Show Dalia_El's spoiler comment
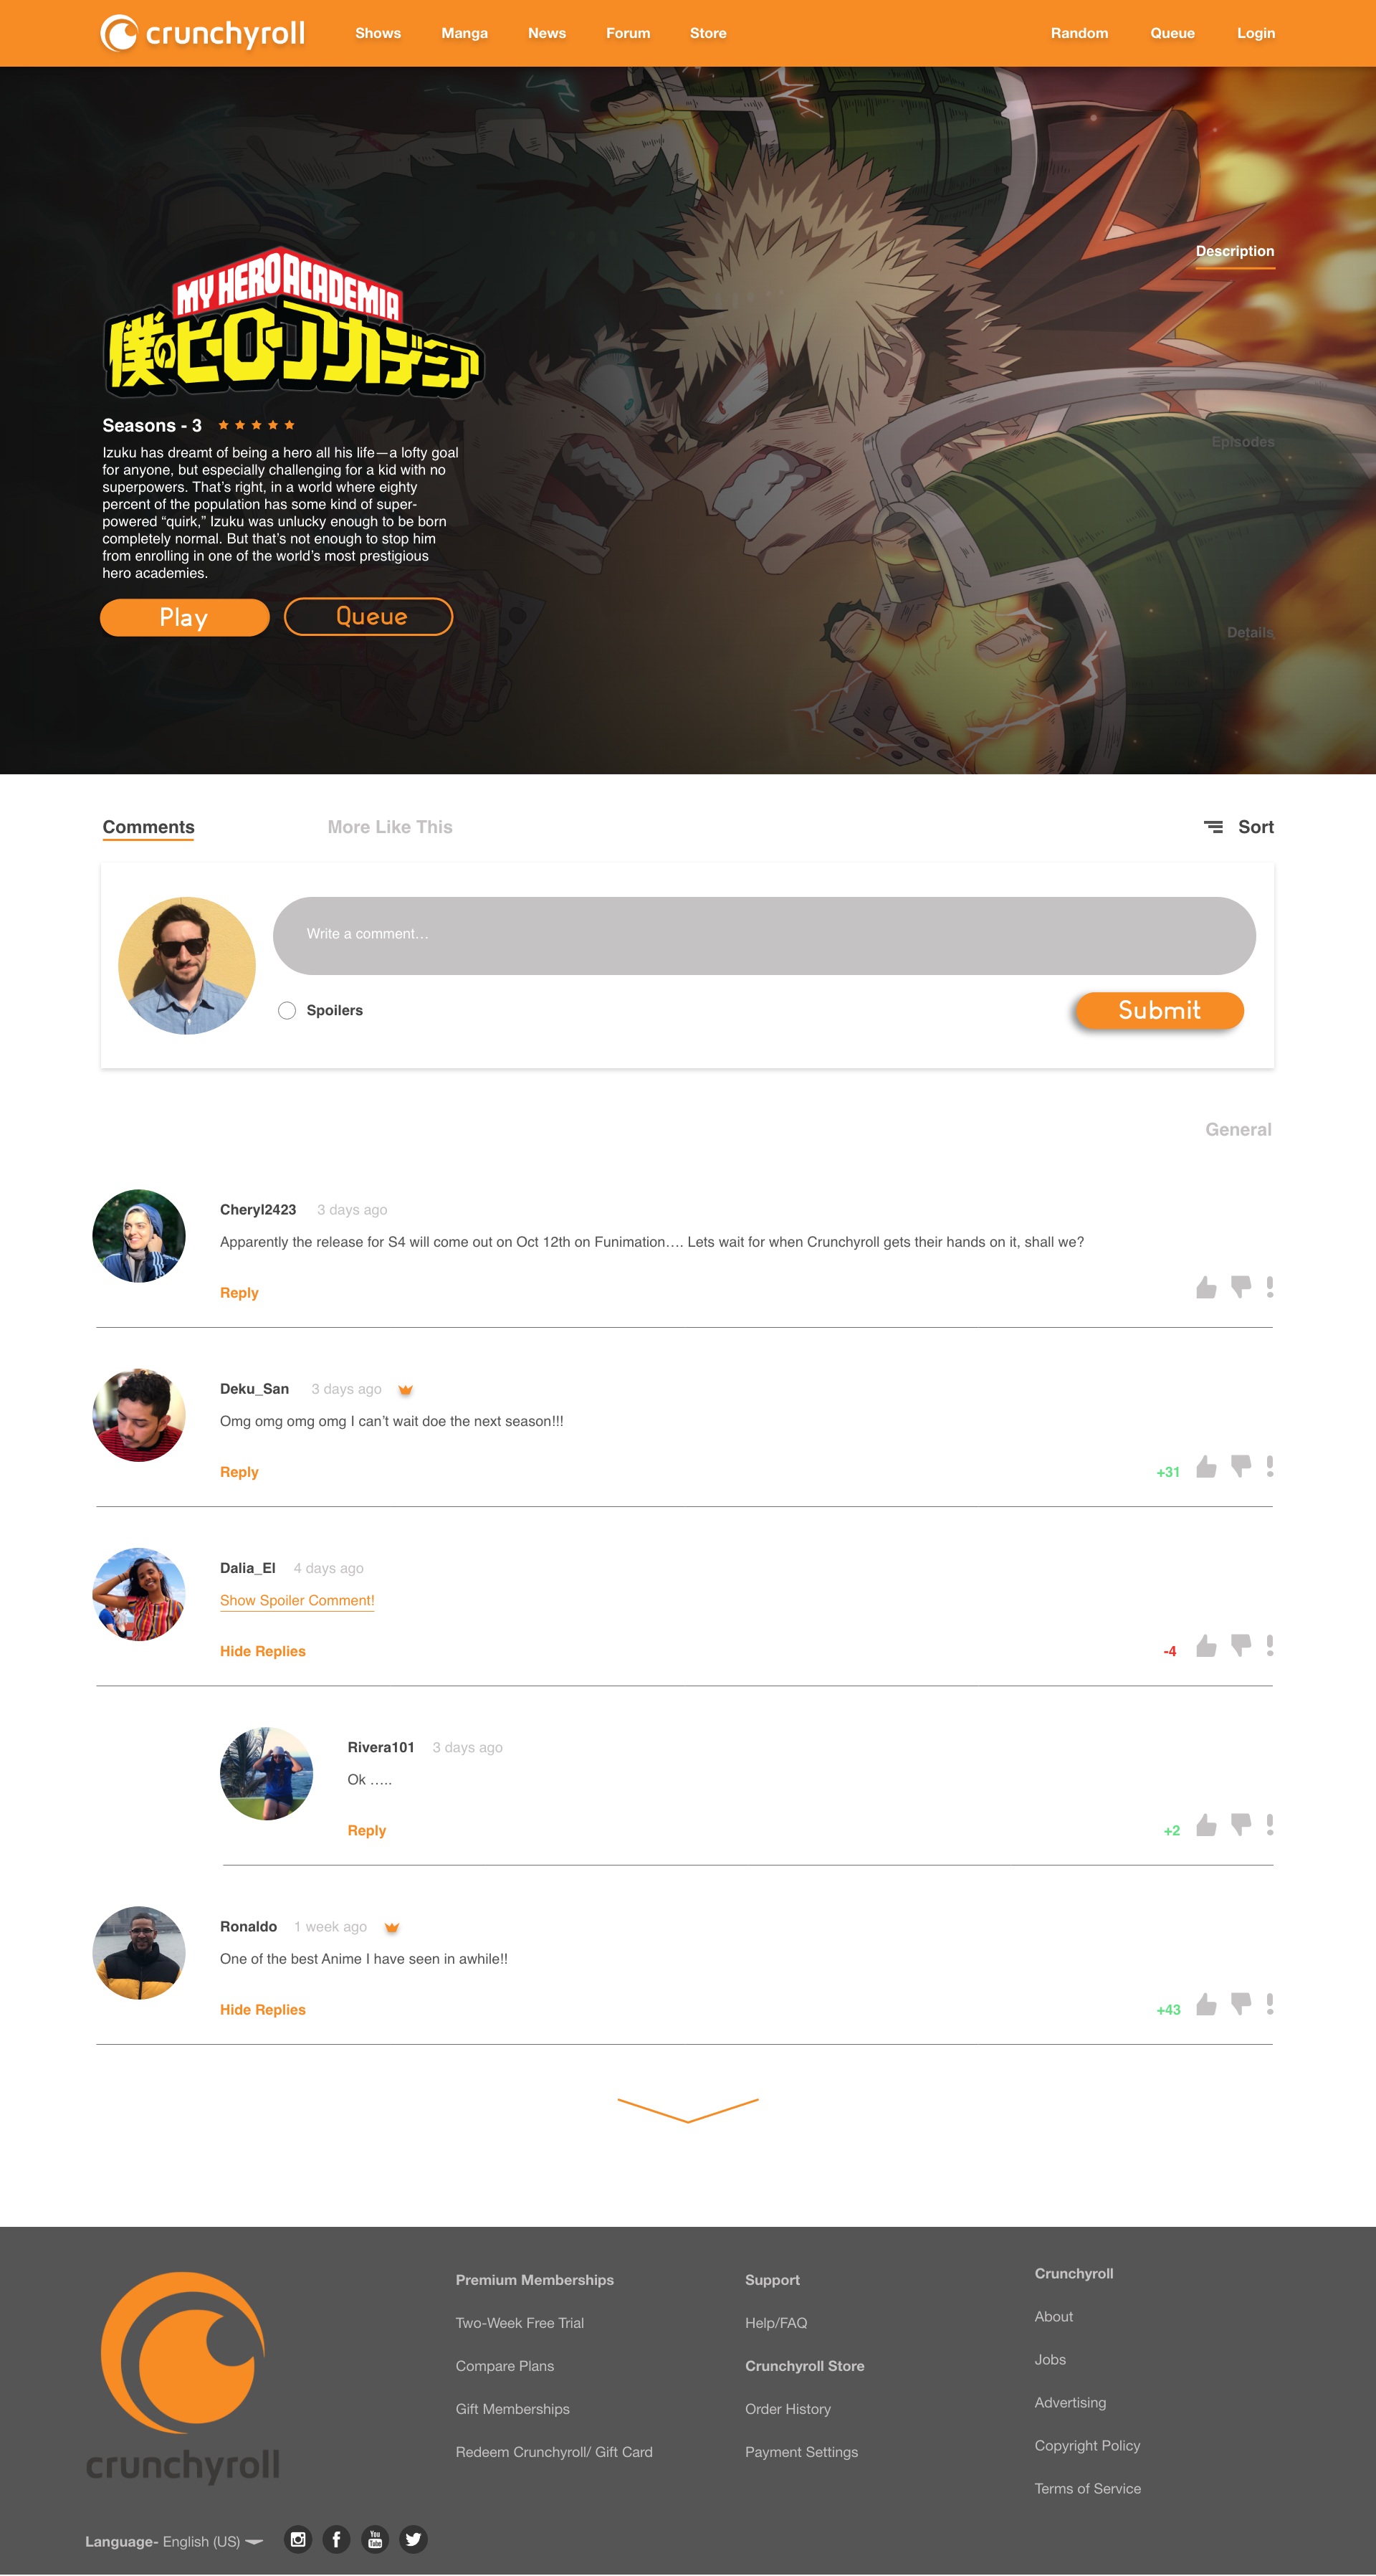1376x2576 pixels. point(297,1600)
